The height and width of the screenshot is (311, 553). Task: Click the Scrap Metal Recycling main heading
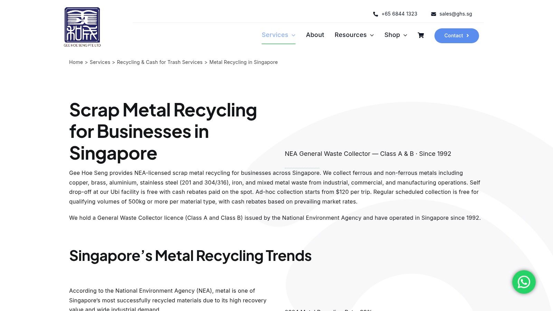(x=163, y=132)
